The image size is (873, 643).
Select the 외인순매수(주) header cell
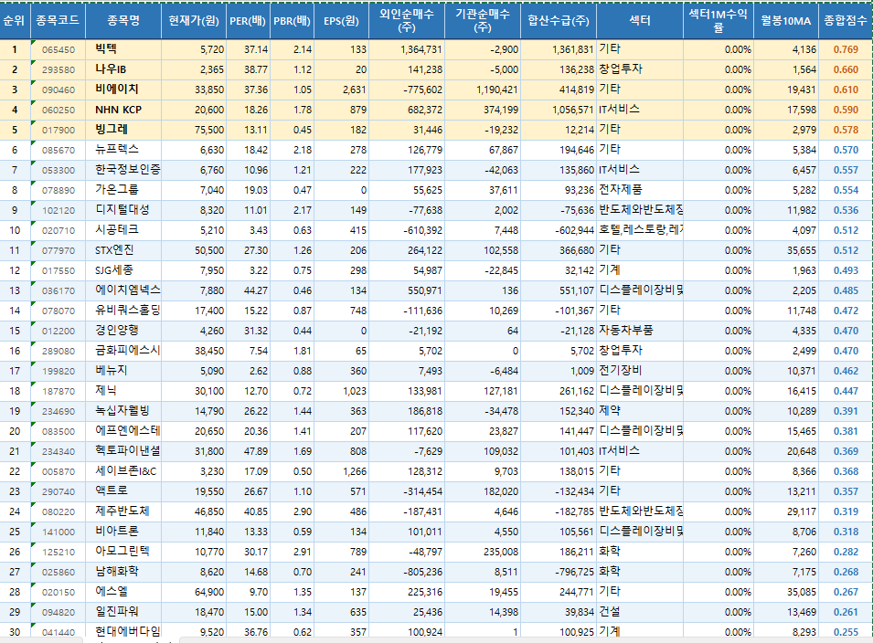[407, 21]
